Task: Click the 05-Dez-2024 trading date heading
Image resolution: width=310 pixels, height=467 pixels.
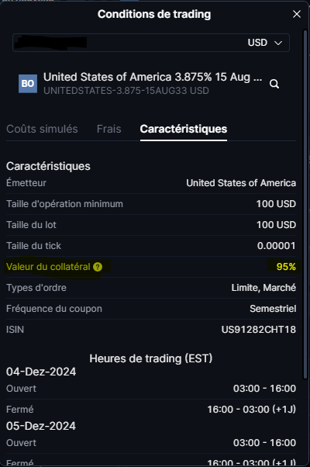Action: click(41, 426)
